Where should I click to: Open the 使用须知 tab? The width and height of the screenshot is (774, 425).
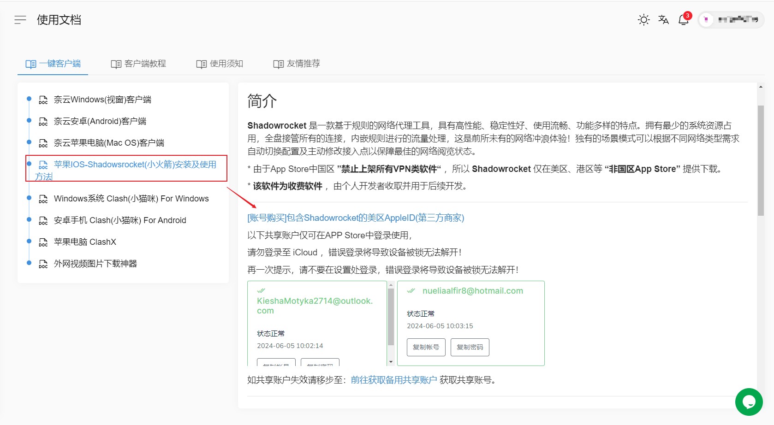(220, 64)
